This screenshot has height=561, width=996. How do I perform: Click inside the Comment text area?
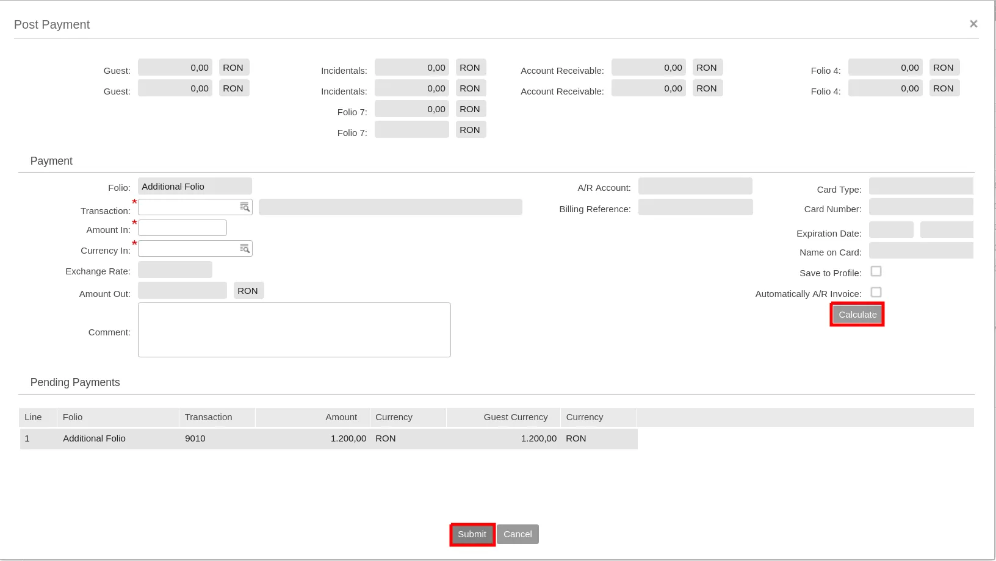coord(294,330)
